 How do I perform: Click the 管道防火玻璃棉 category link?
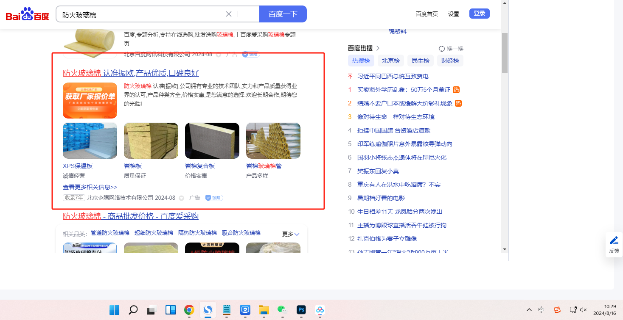[x=110, y=233]
